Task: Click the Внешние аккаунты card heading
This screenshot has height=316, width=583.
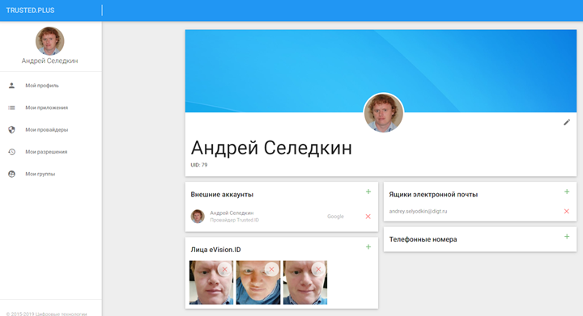Action: (x=222, y=194)
